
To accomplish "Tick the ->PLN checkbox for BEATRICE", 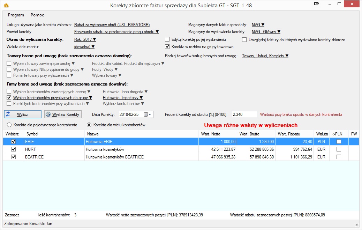I will pyautogui.click(x=339, y=157).
